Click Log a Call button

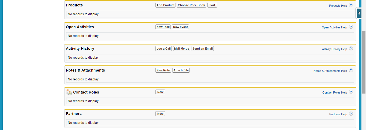pyautogui.click(x=163, y=49)
